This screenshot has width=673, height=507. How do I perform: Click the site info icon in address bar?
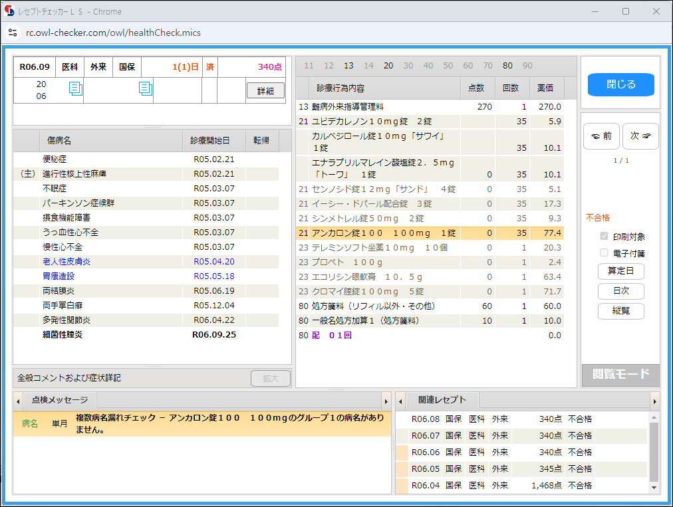point(13,33)
